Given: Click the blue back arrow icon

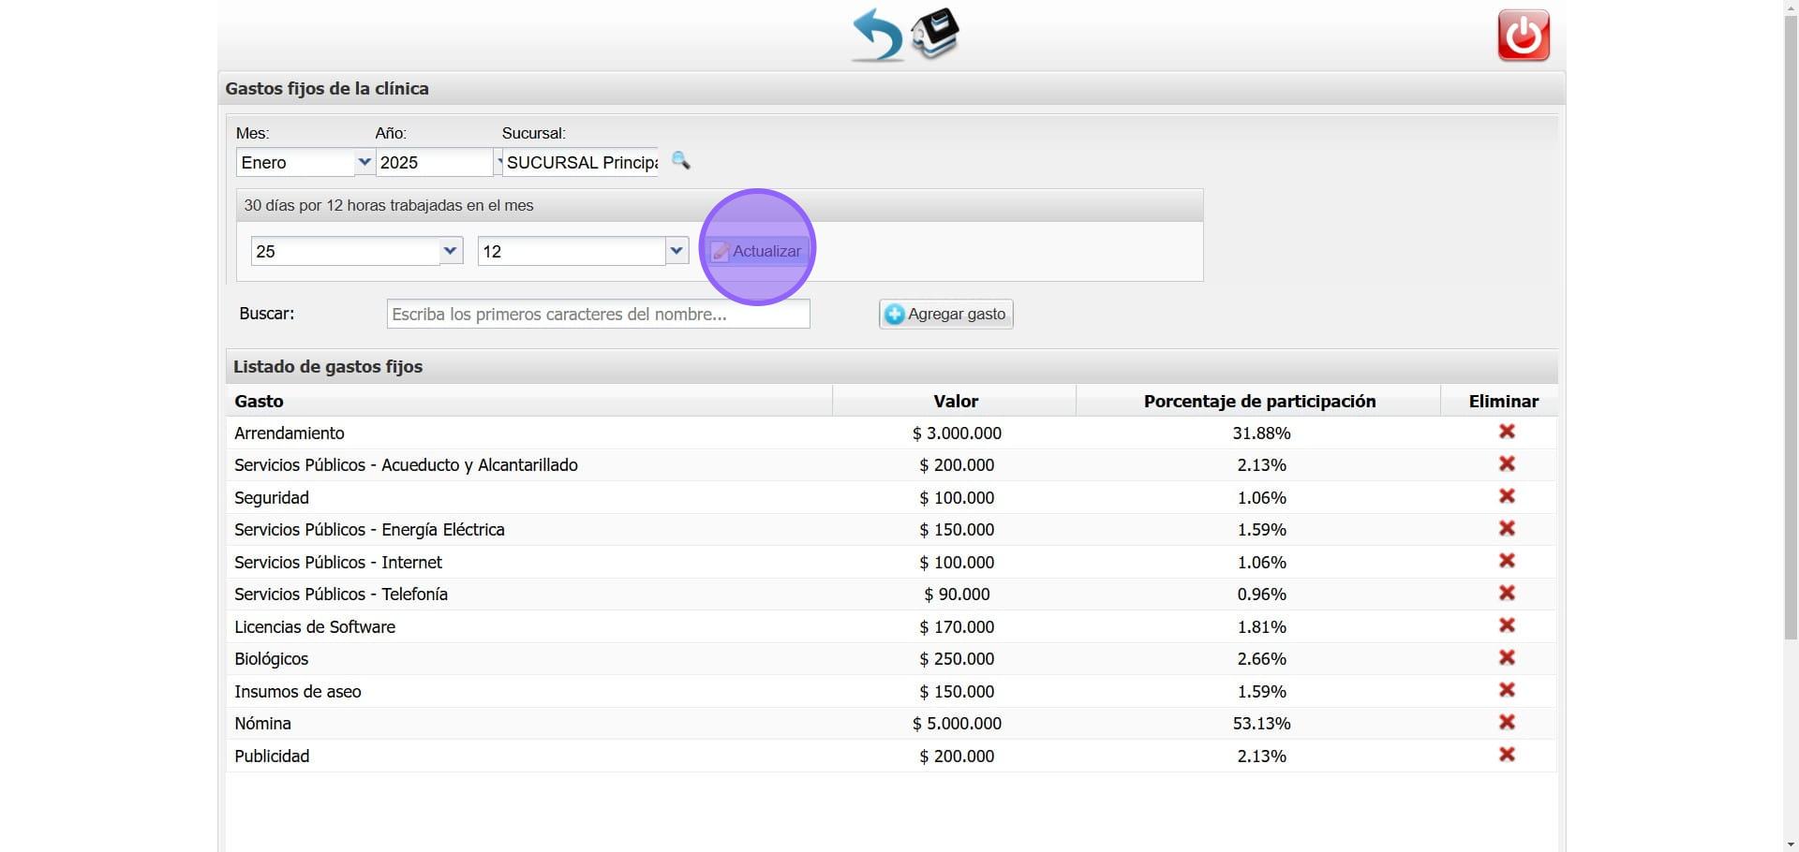Looking at the screenshot, I should pos(877,36).
